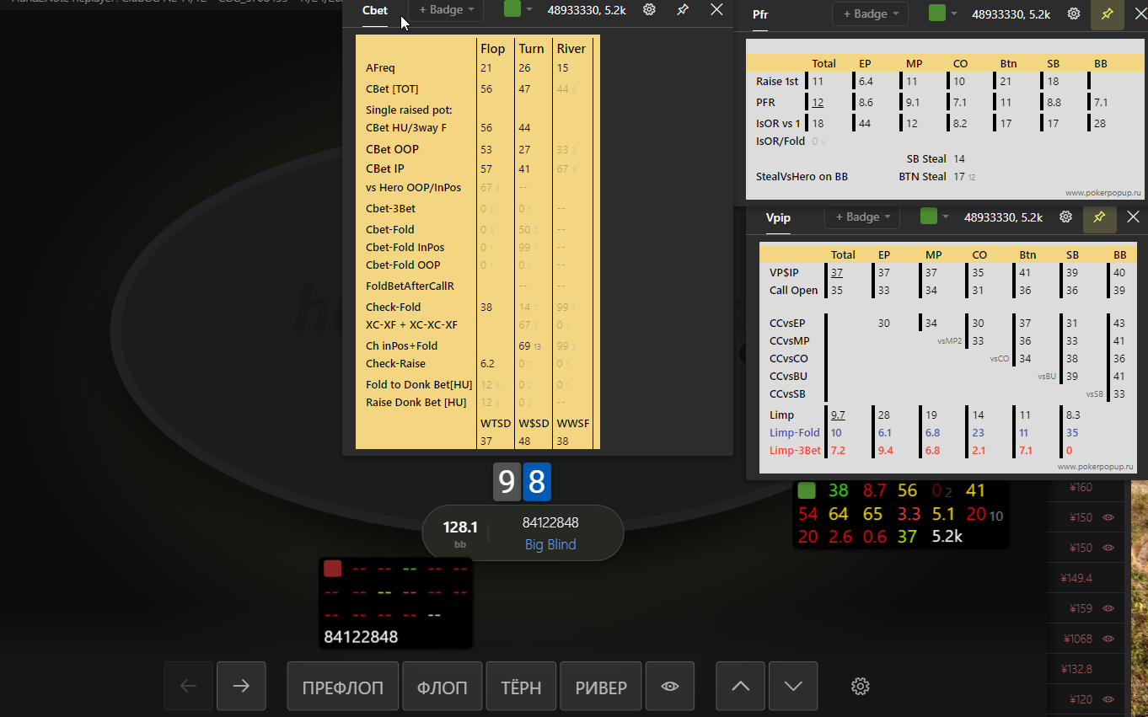Click Fold to Donk Bet[HU] row label
The image size is (1148, 717).
point(419,385)
